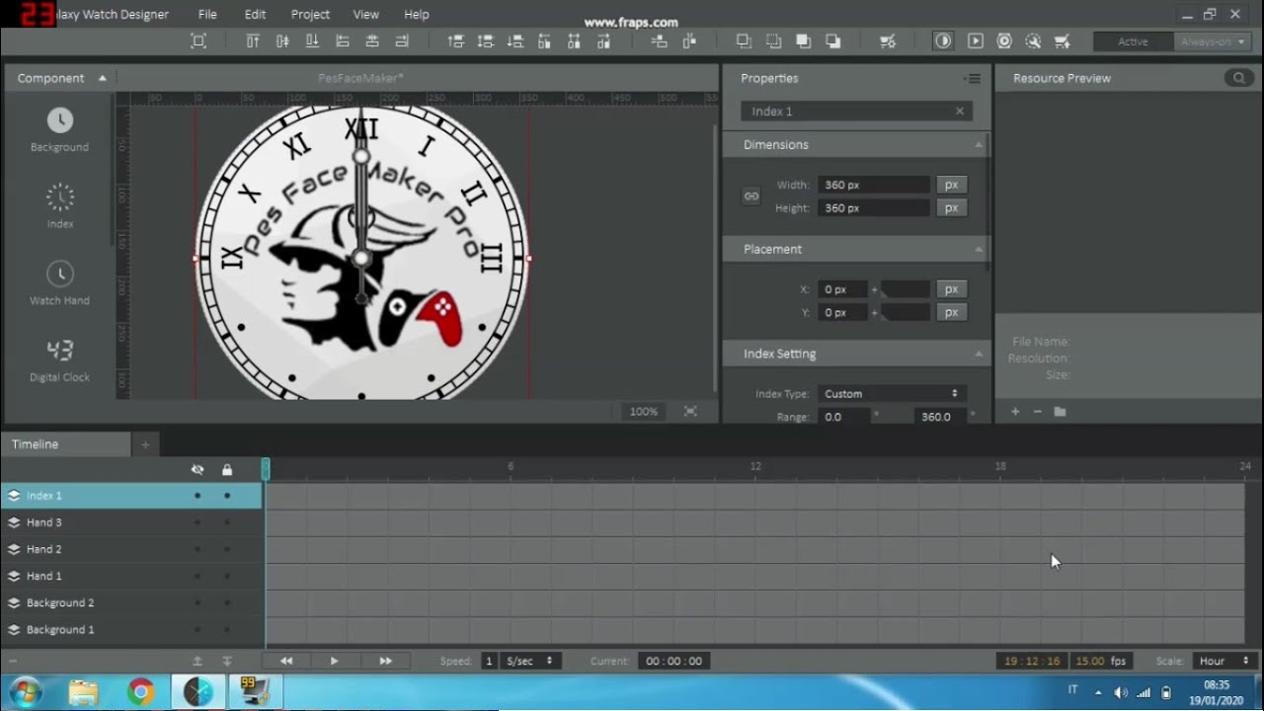Move layer up in timeline
1264x711 pixels.
pos(197,661)
